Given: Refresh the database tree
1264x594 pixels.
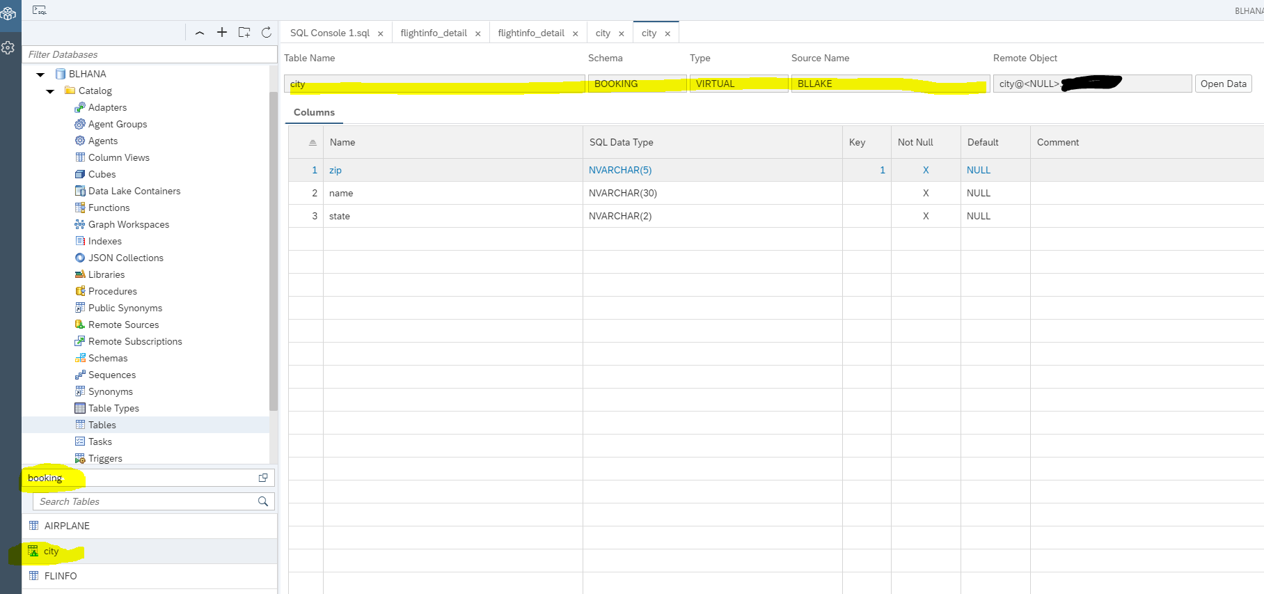Looking at the screenshot, I should coord(266,32).
